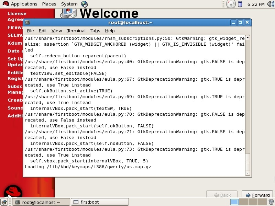Open the Places menu in top panel
The image size is (275, 206).
point(49,4)
